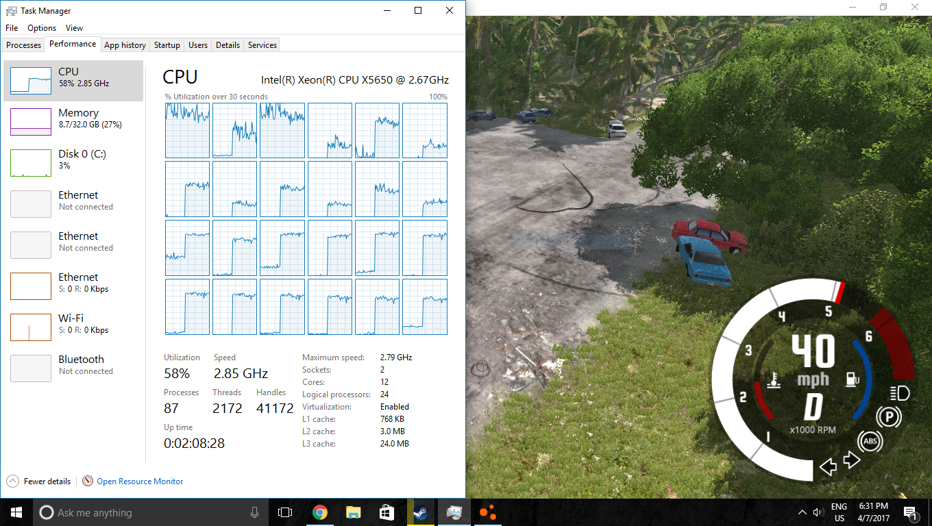Switch to the Processes tab
Viewport: 932px width, 526px height.
[24, 45]
